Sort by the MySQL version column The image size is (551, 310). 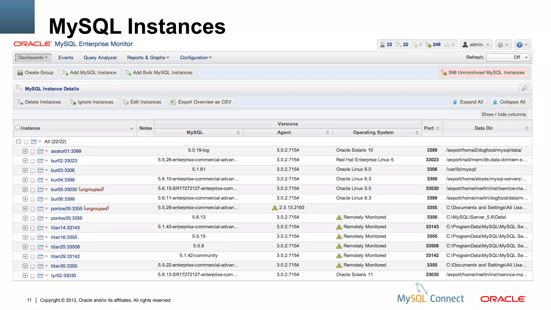[238, 133]
